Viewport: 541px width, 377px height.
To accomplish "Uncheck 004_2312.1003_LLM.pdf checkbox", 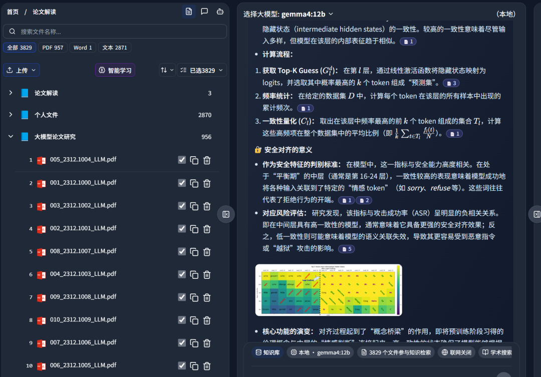I will [182, 274].
